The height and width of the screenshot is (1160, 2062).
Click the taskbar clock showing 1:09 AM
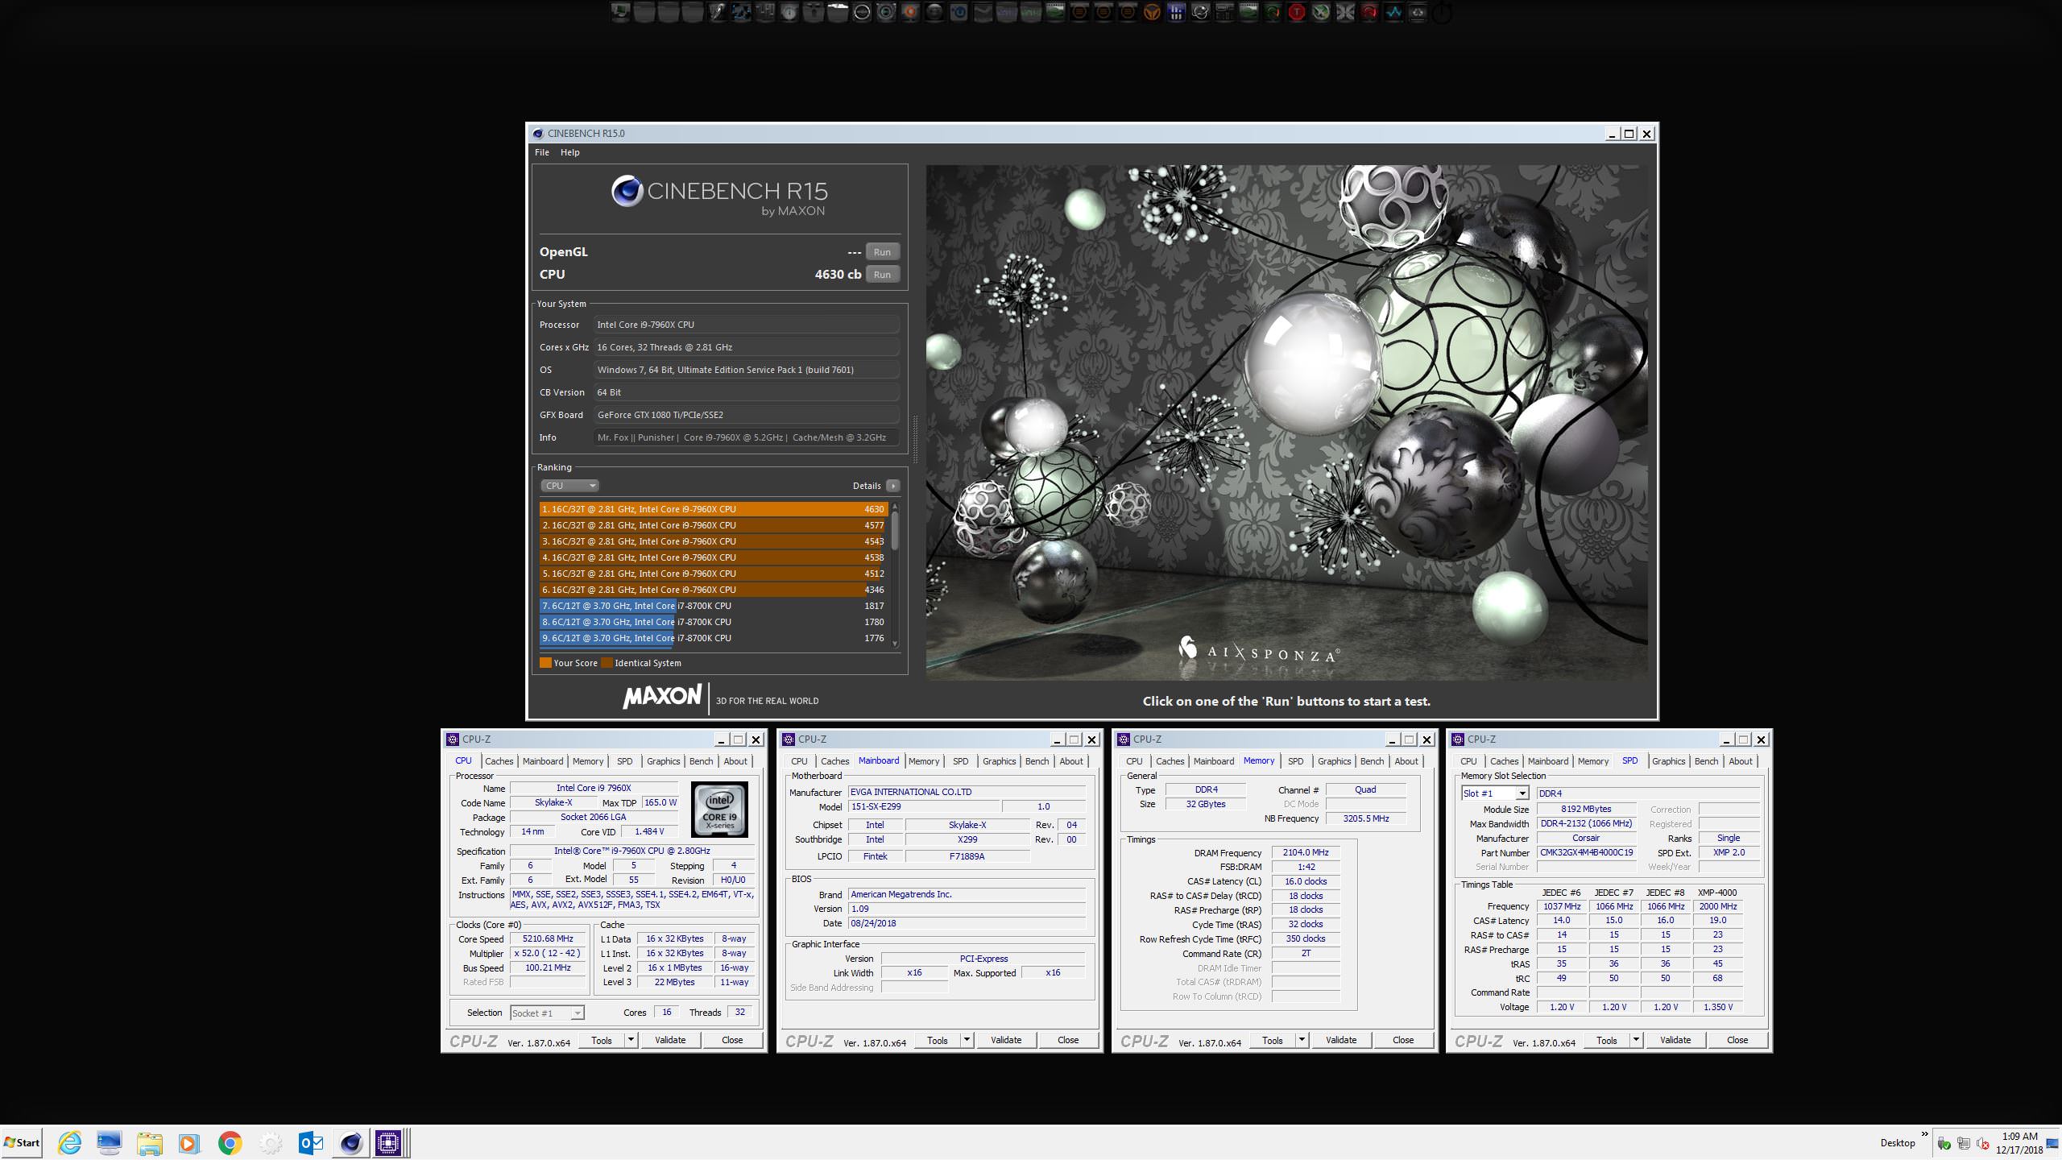pos(2019,1143)
